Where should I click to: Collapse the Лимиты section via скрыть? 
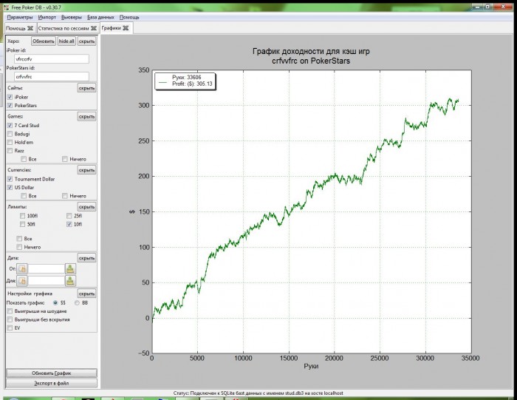click(x=86, y=207)
